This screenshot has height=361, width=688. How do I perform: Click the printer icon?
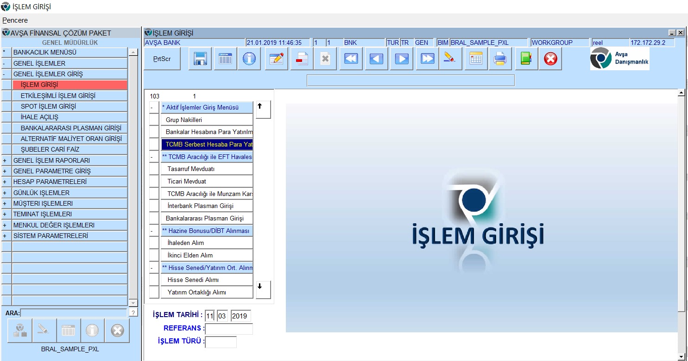[x=500, y=59]
